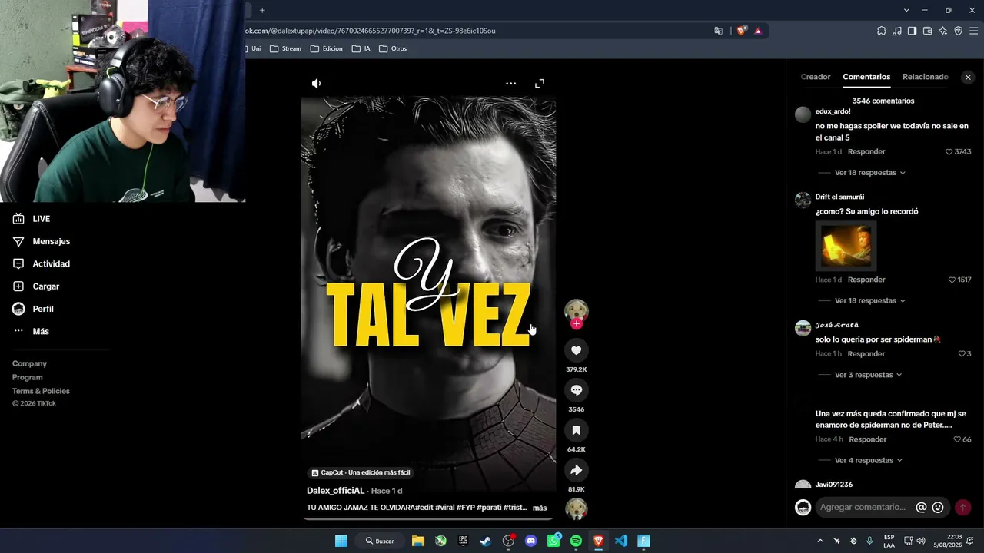Follow the creator with the red plus badge
984x553 pixels.
[577, 324]
